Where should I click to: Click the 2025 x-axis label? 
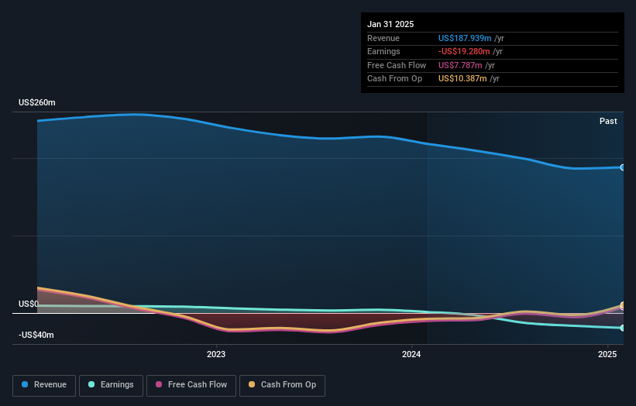click(x=607, y=354)
